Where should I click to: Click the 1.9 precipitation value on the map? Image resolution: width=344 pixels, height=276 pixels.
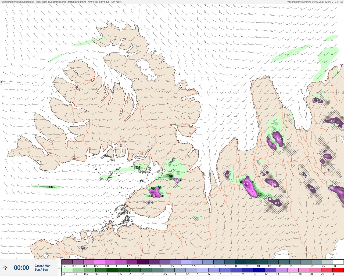[x=246, y=184]
